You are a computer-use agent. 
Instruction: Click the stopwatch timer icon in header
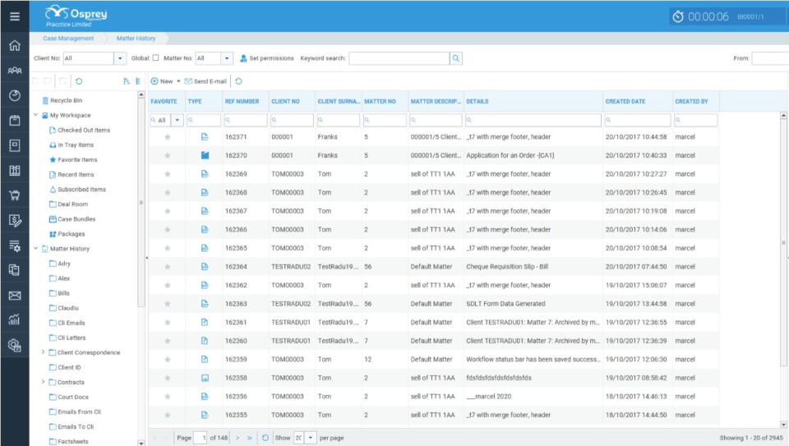pyautogui.click(x=677, y=16)
